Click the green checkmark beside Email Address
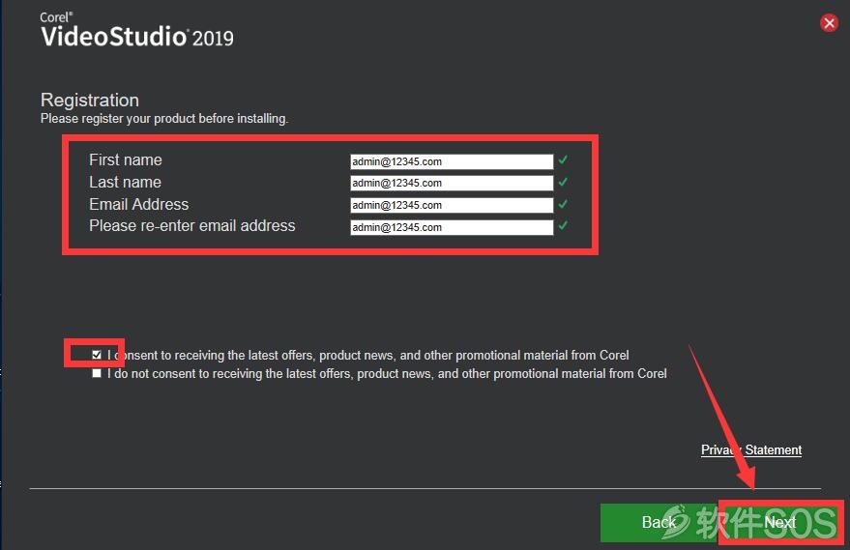 click(563, 204)
